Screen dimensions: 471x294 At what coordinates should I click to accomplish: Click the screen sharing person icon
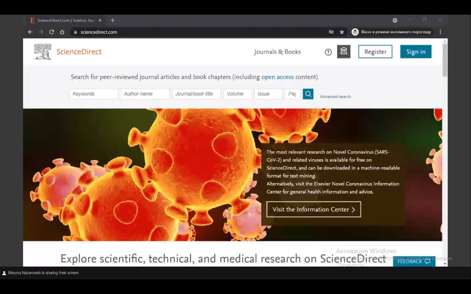point(4,273)
